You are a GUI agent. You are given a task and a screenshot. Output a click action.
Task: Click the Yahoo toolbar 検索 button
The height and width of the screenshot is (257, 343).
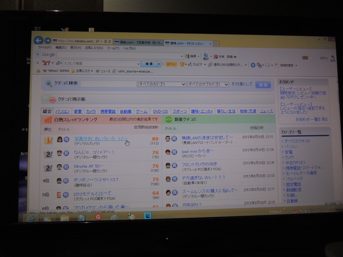pos(149,64)
